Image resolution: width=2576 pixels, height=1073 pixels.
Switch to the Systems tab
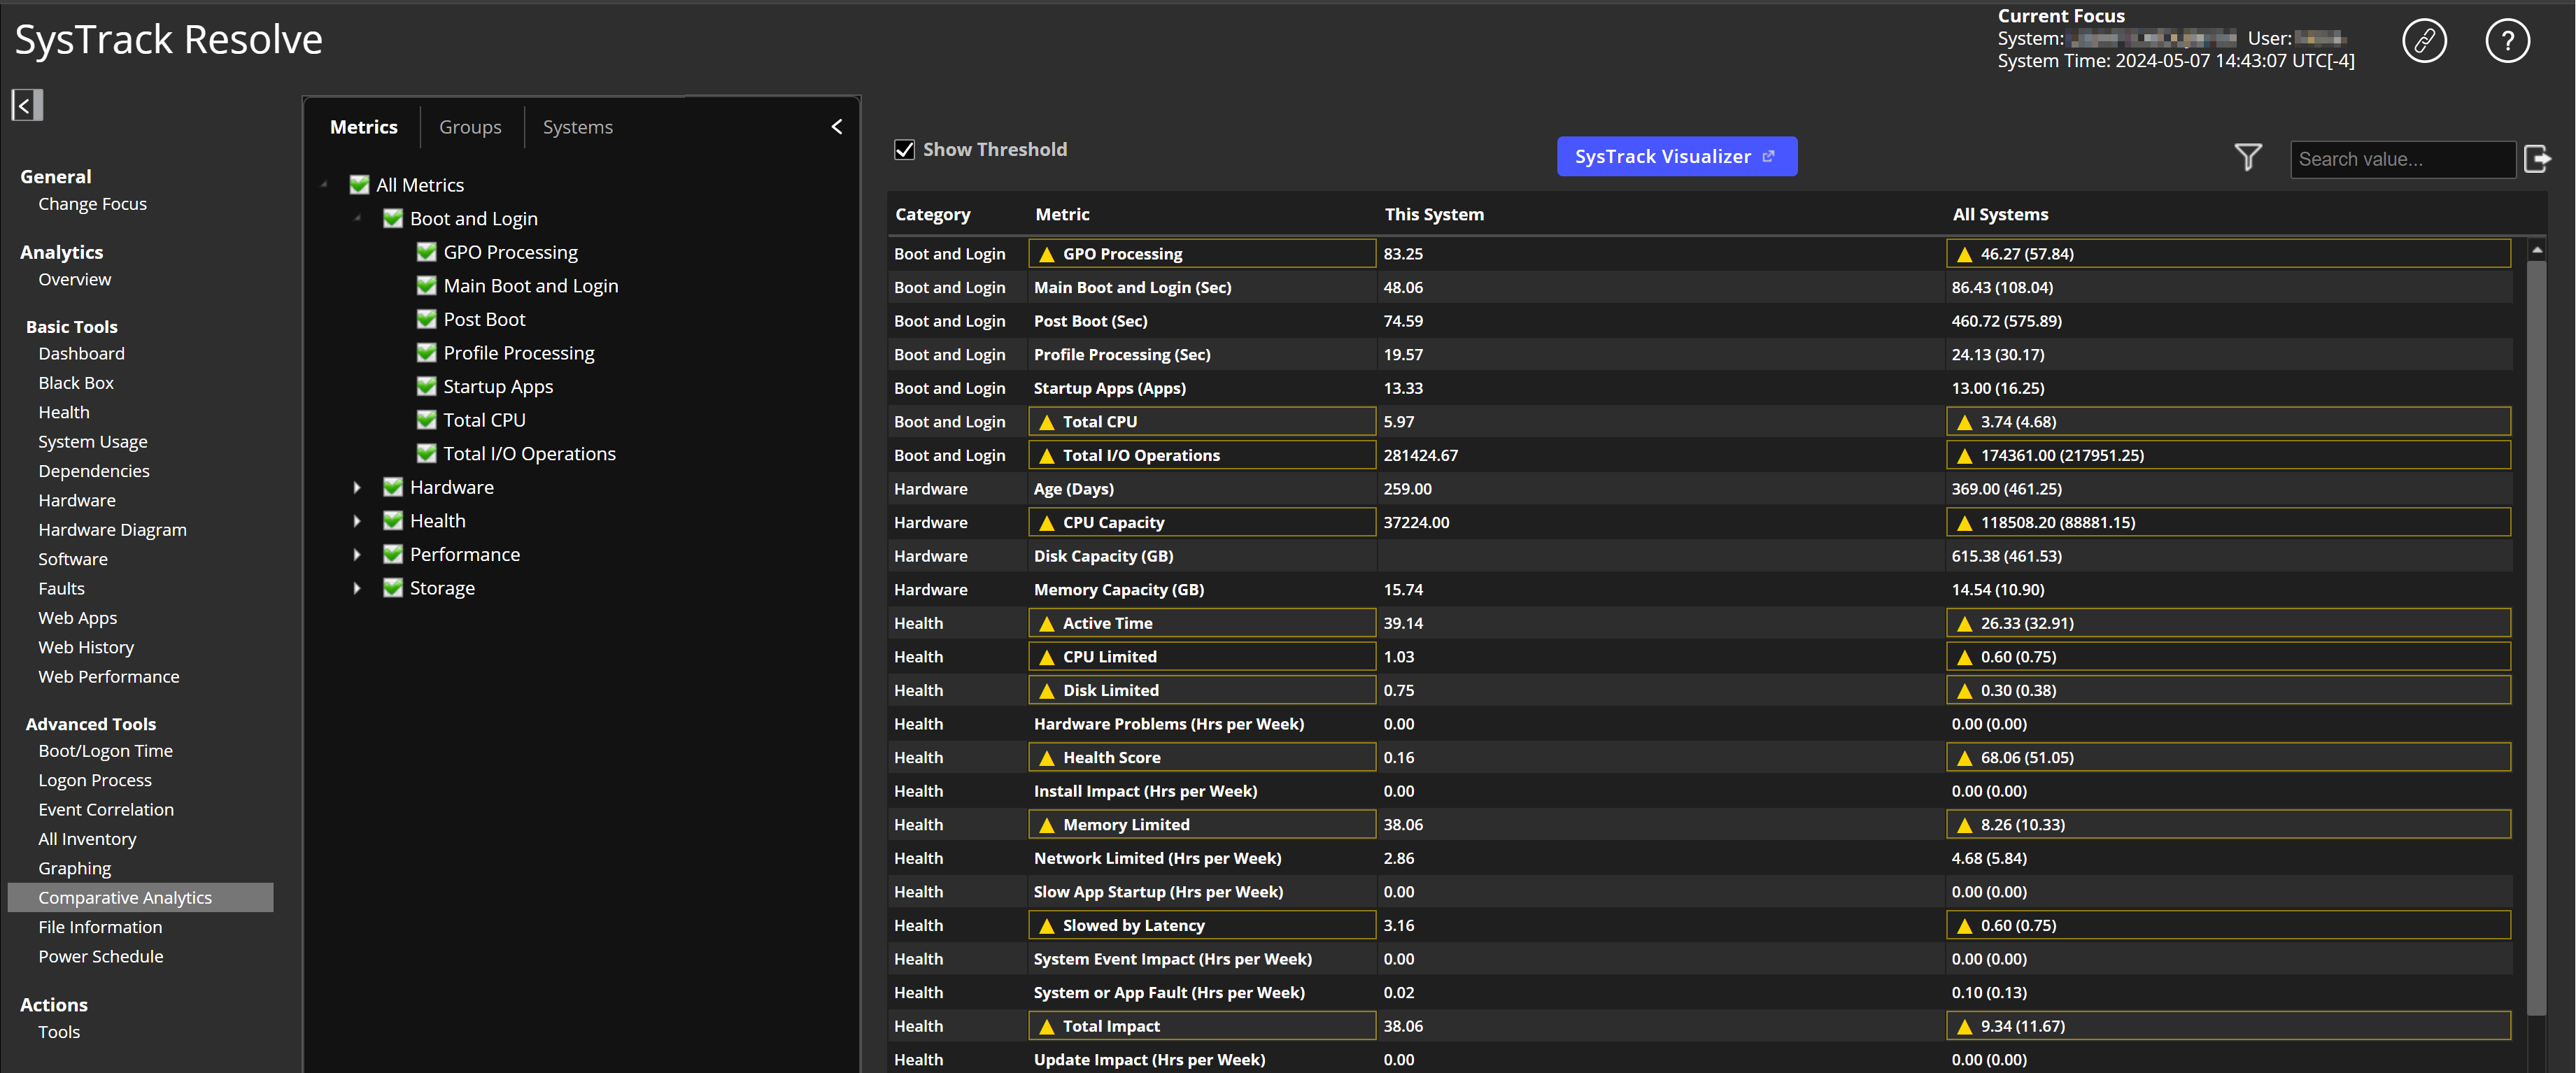click(578, 127)
